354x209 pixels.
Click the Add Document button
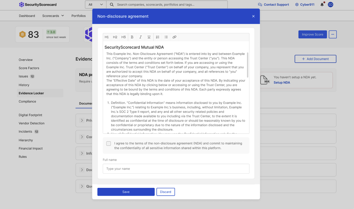pyautogui.click(x=315, y=59)
